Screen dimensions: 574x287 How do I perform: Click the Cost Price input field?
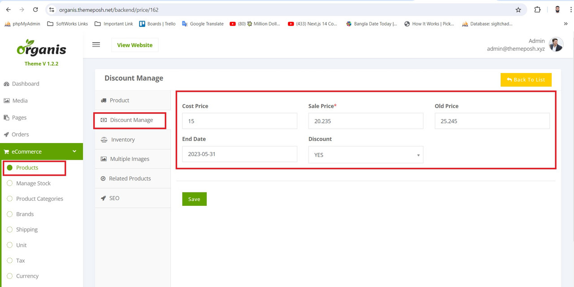pyautogui.click(x=239, y=121)
